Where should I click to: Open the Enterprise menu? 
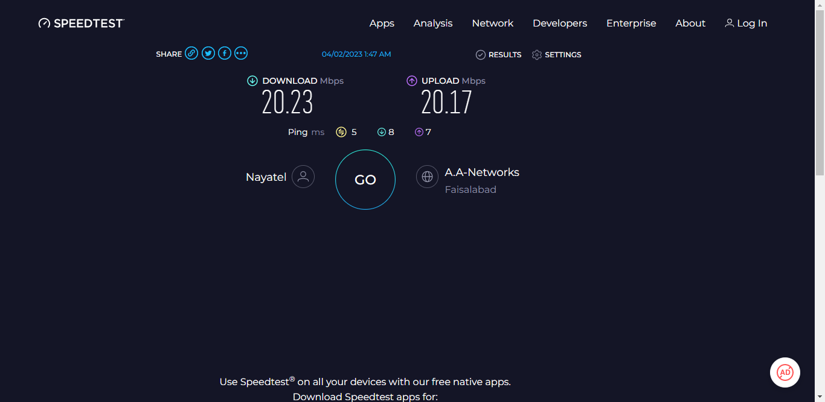point(631,23)
